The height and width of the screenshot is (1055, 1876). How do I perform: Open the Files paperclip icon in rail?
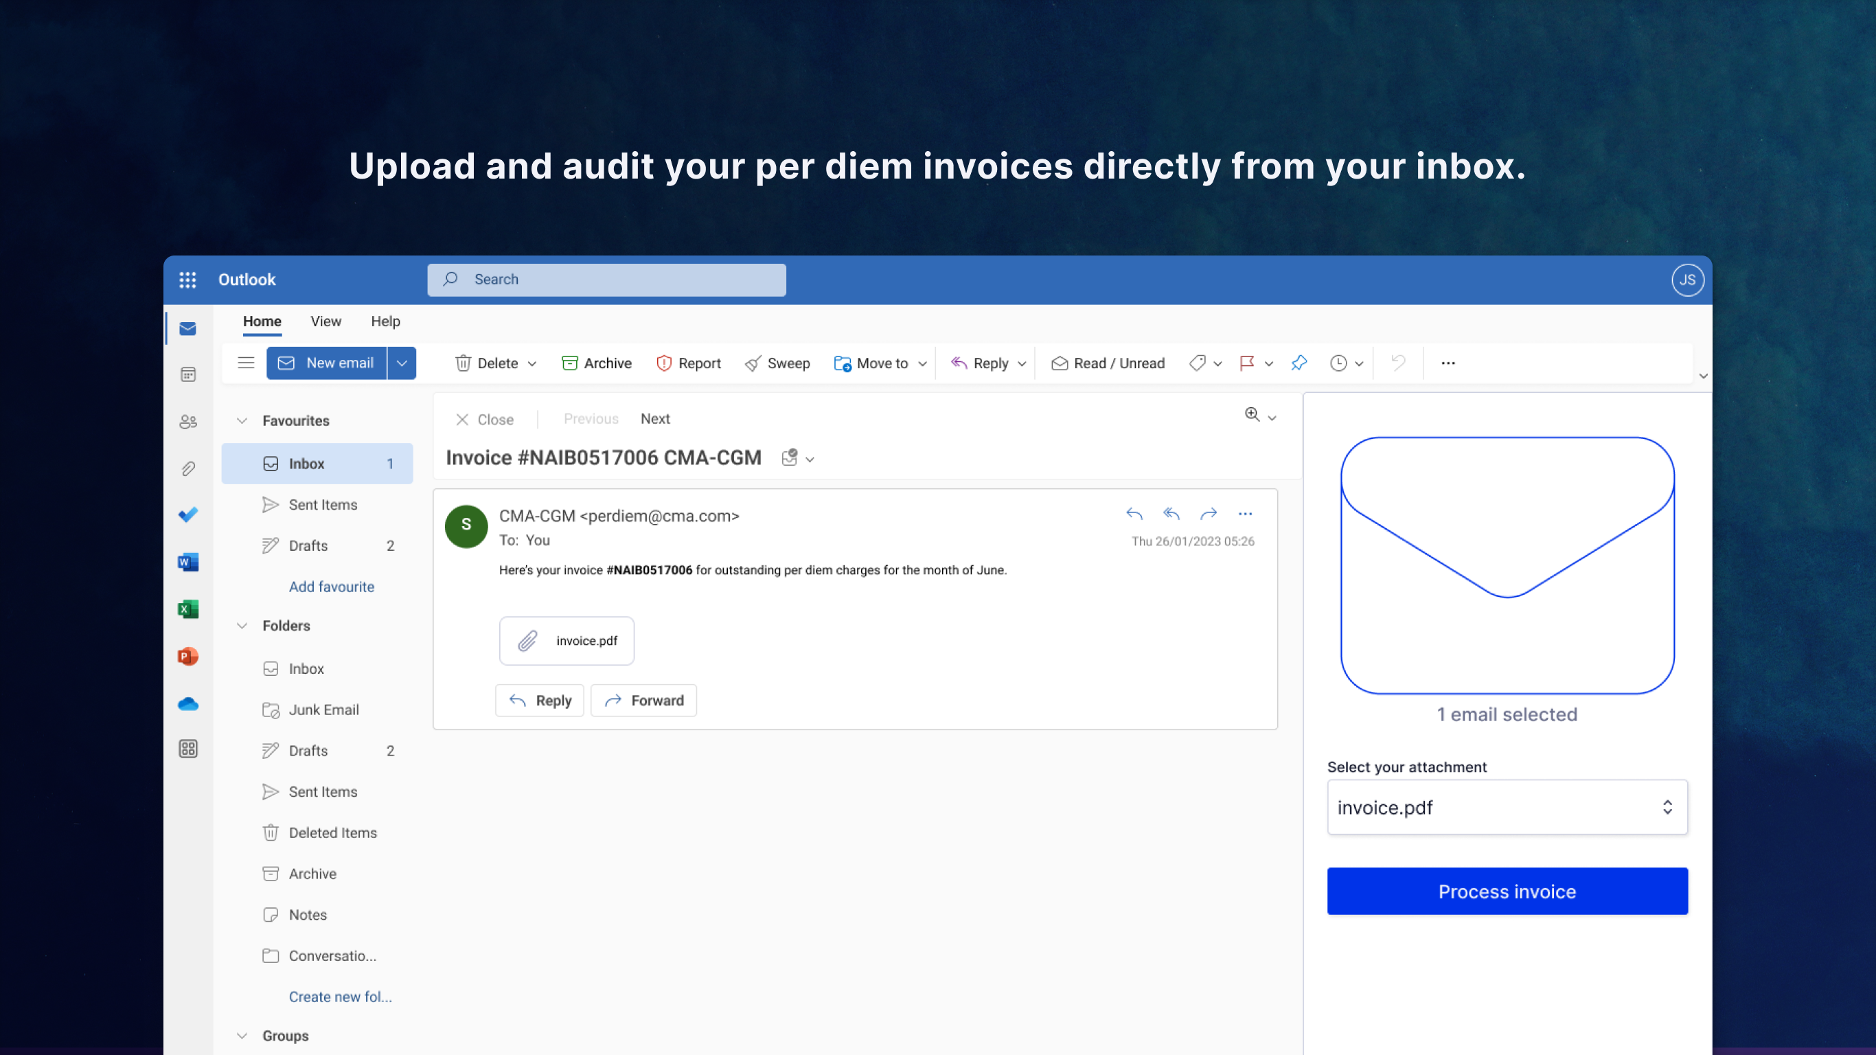tap(188, 468)
